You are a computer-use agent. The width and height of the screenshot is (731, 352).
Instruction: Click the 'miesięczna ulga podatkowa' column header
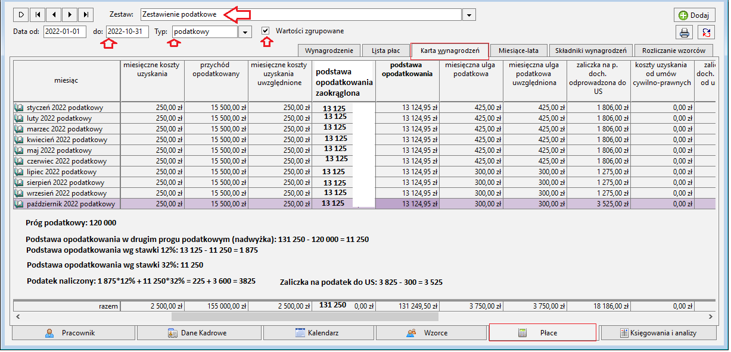pyautogui.click(x=471, y=80)
